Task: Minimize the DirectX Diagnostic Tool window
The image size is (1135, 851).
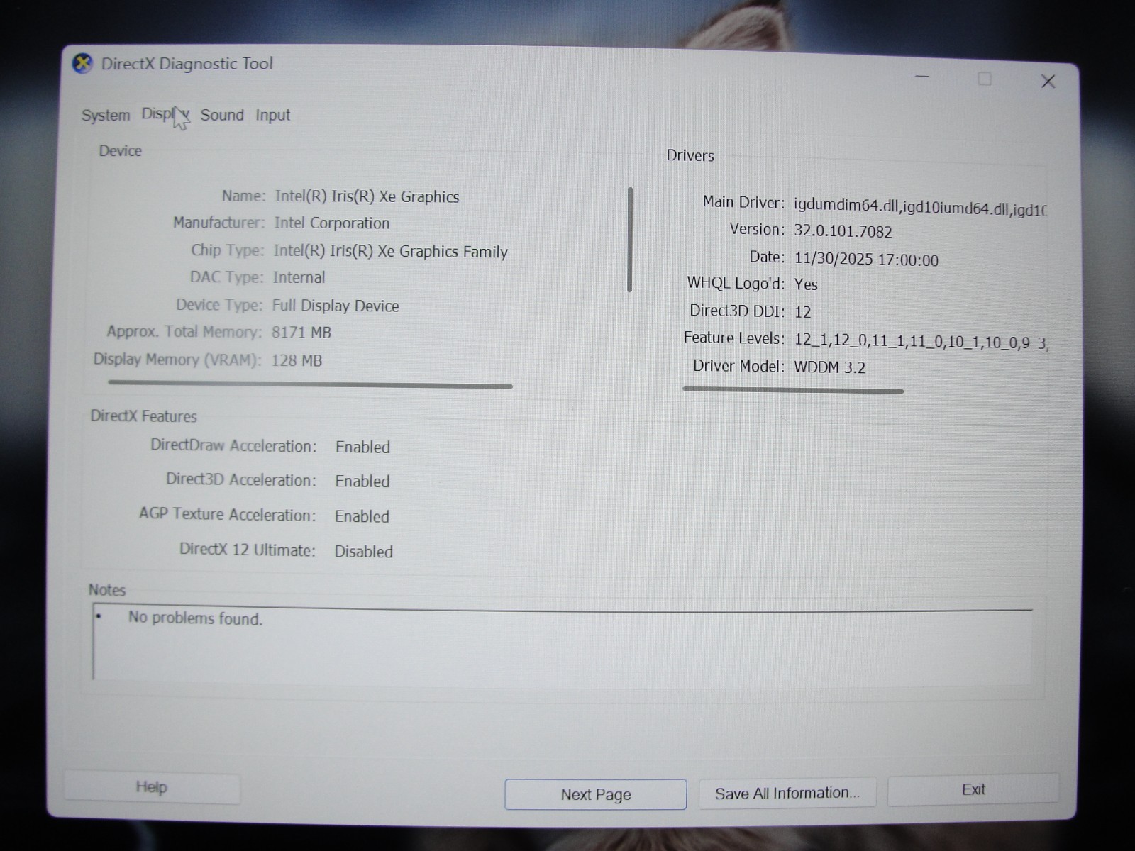Action: pyautogui.click(x=922, y=77)
